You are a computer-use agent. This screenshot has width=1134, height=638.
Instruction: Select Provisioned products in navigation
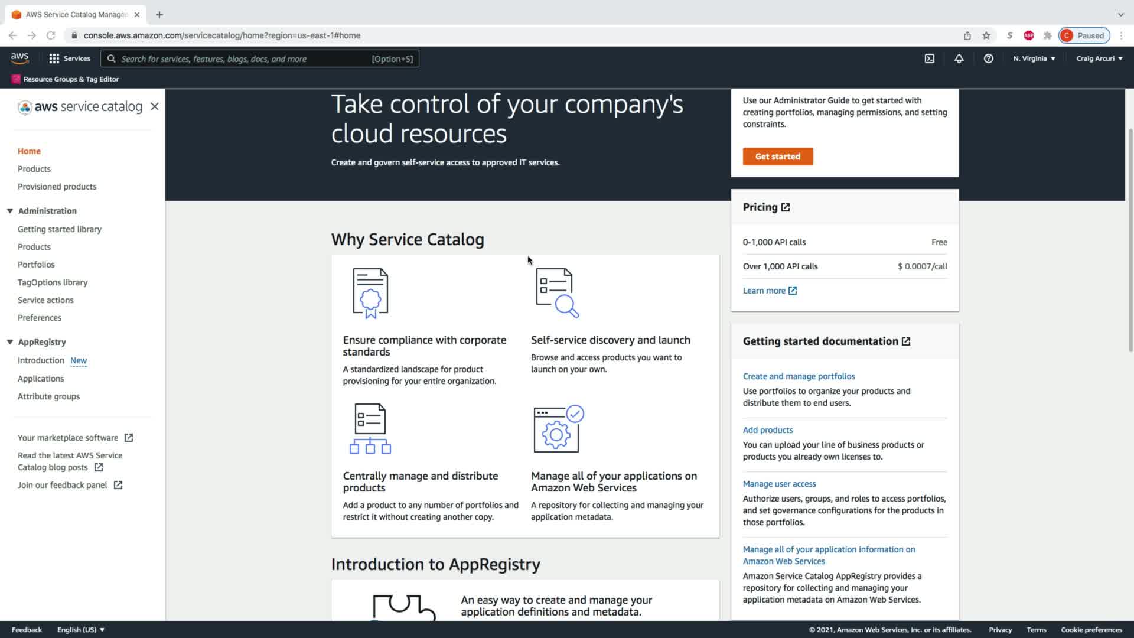coord(57,187)
